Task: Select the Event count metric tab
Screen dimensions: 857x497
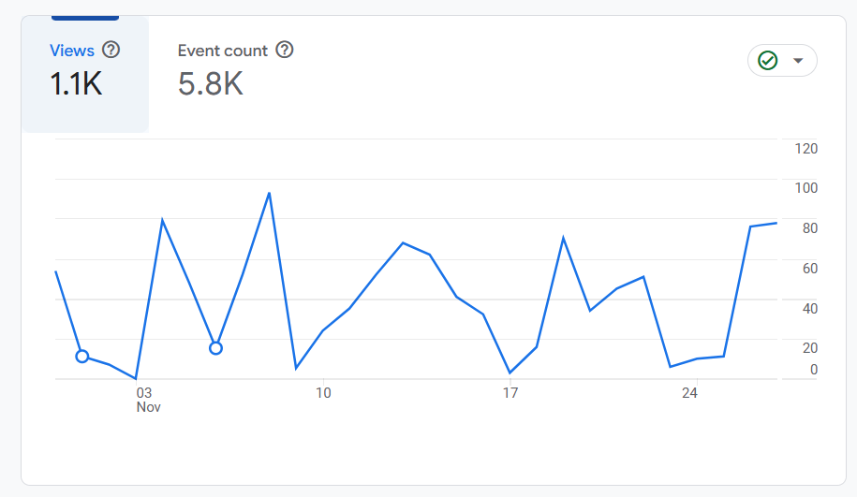Action: [235, 74]
